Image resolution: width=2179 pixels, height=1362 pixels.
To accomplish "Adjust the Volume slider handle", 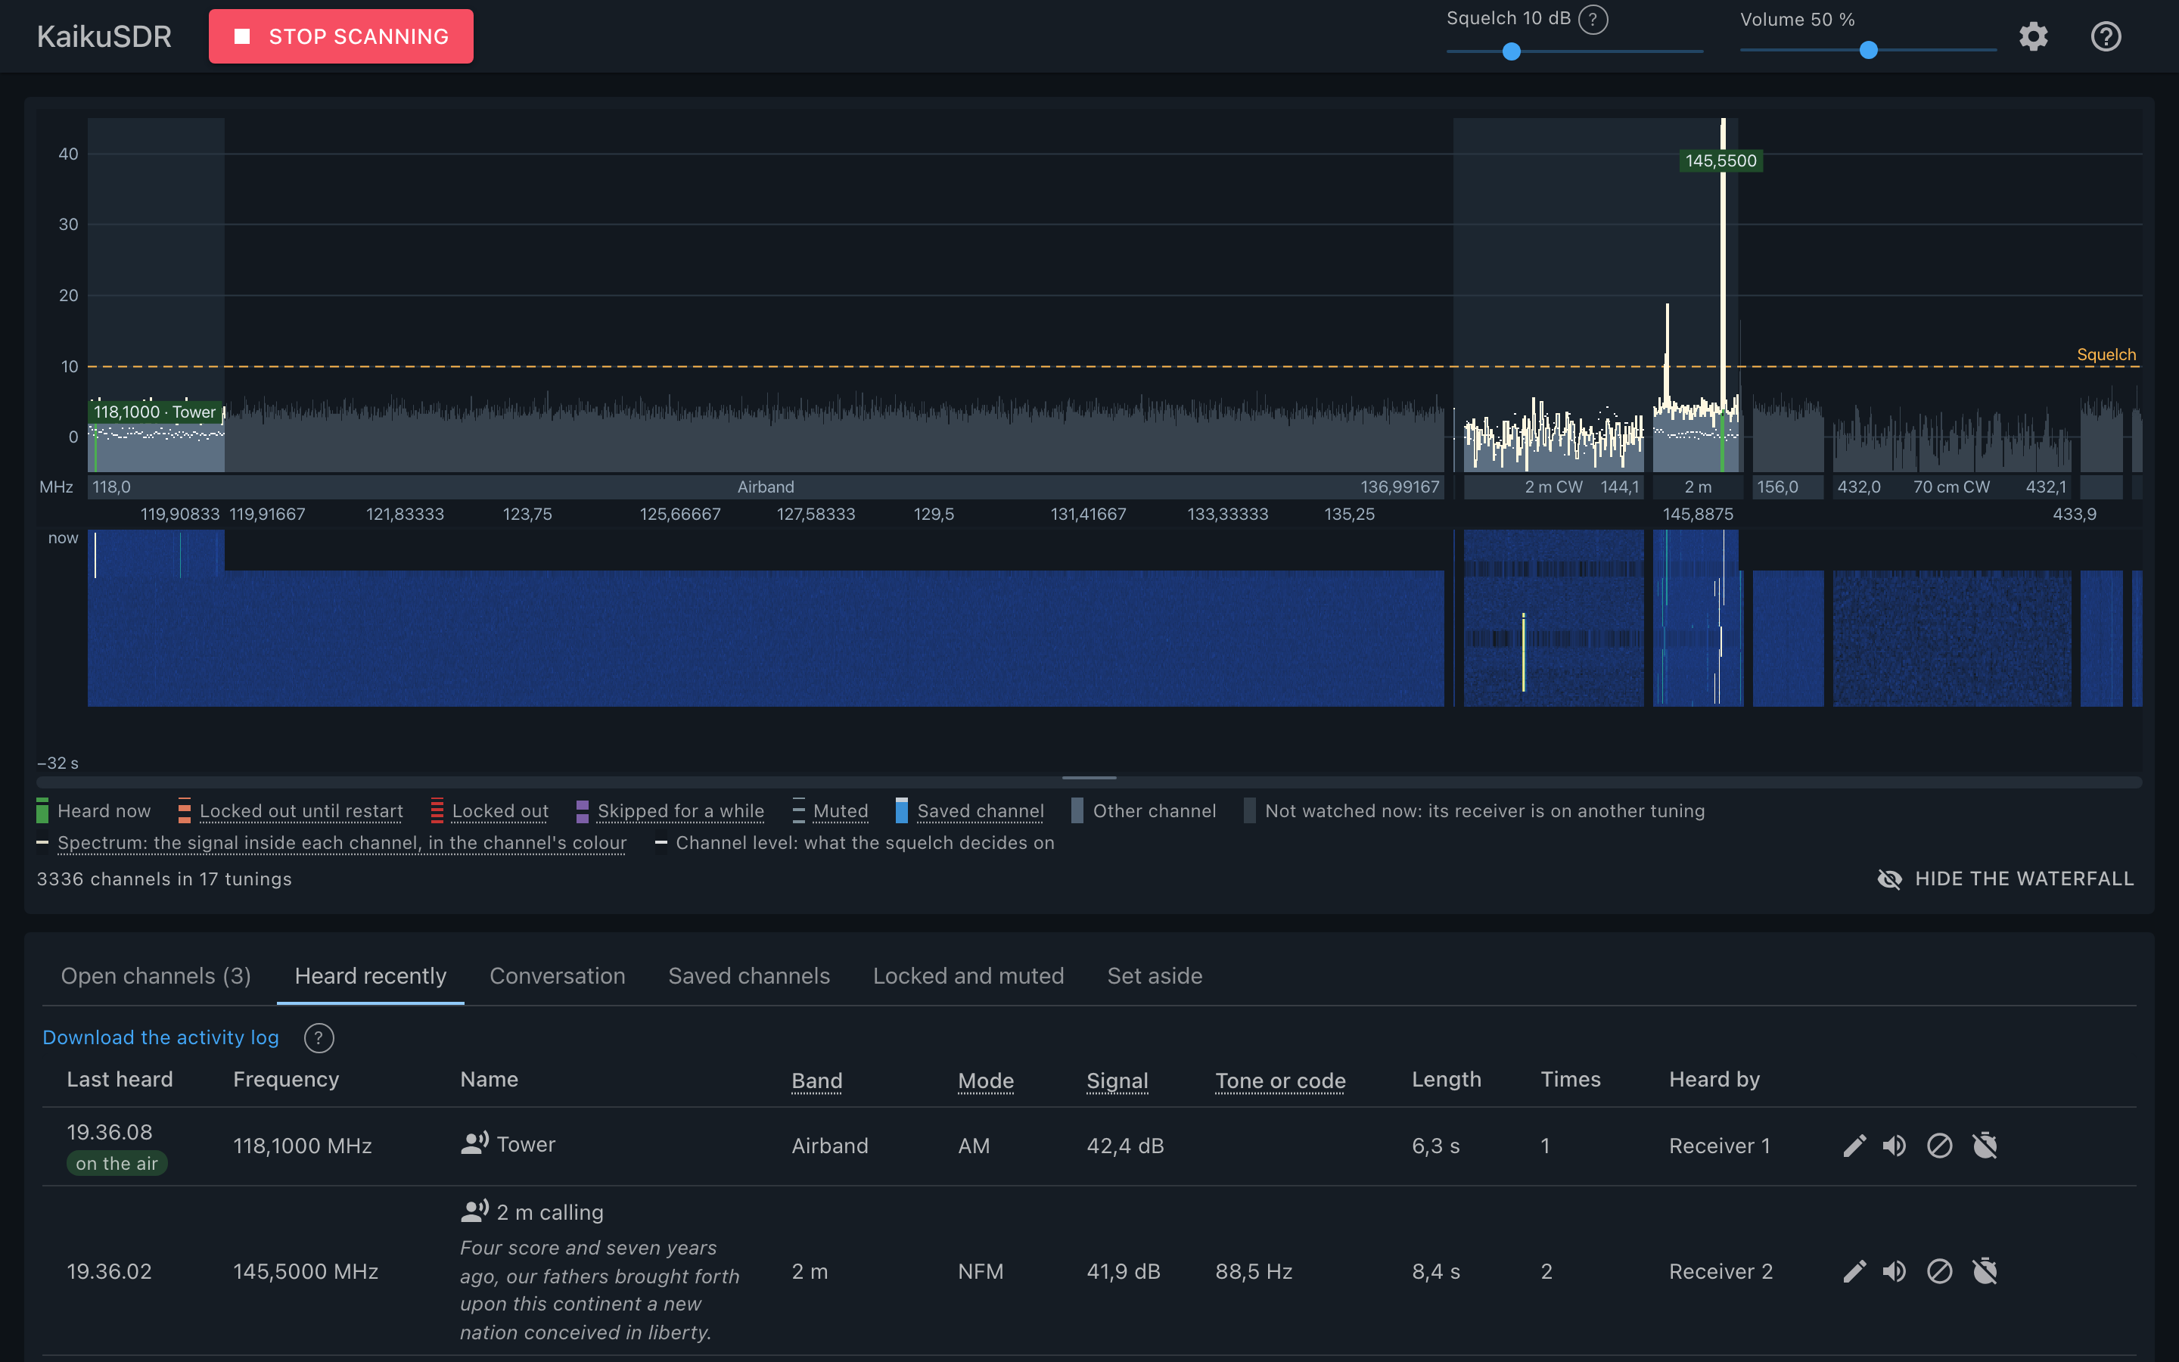I will pos(1868,51).
